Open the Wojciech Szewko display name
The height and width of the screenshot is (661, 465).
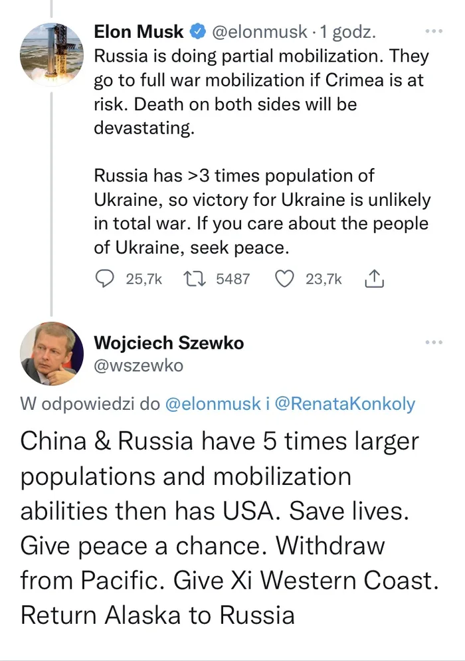(x=169, y=343)
